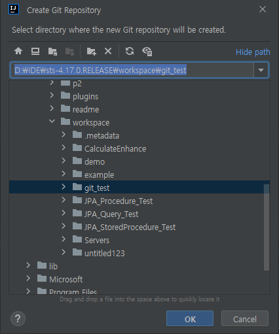Refresh the directory tree
The image size is (279, 334).
tap(130, 52)
